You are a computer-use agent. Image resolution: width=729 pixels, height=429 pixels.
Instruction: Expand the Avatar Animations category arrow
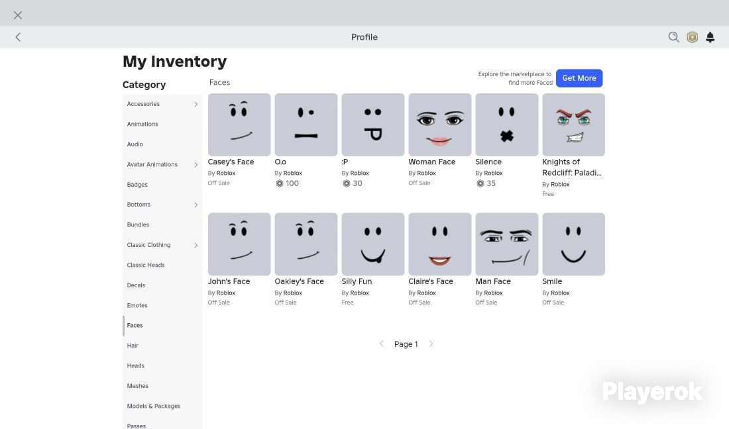196,164
